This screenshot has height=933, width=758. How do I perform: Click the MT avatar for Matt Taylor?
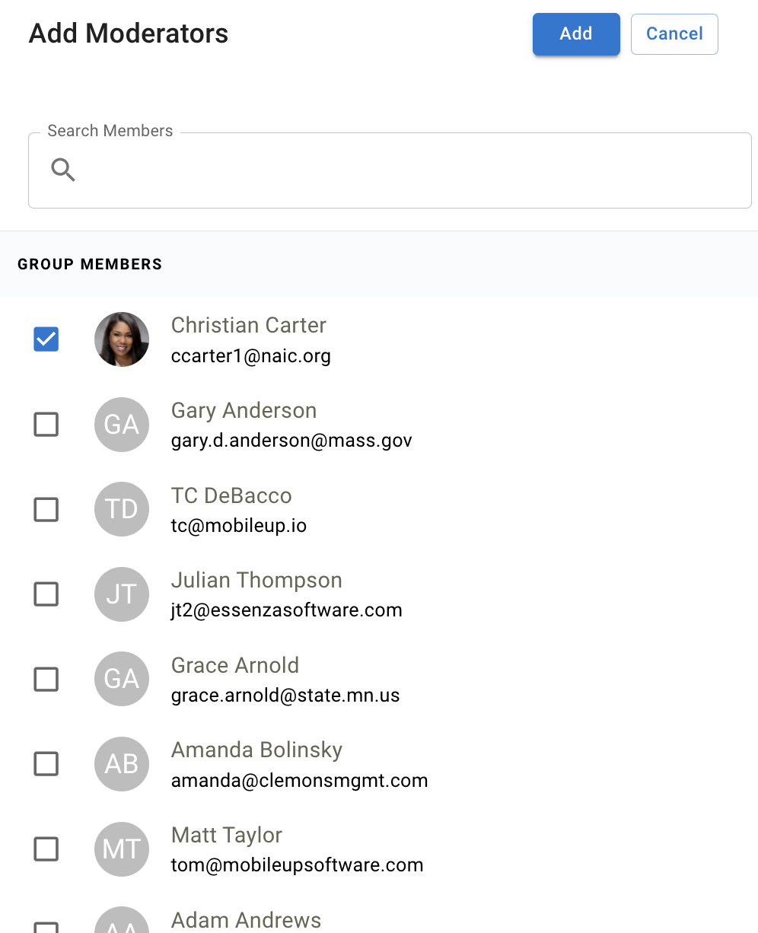click(122, 849)
